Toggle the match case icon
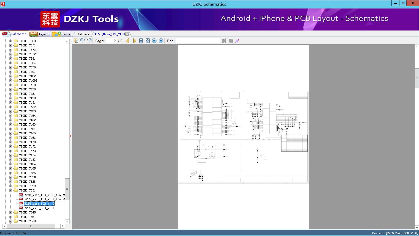The height and width of the screenshot is (236, 419). 237,41
